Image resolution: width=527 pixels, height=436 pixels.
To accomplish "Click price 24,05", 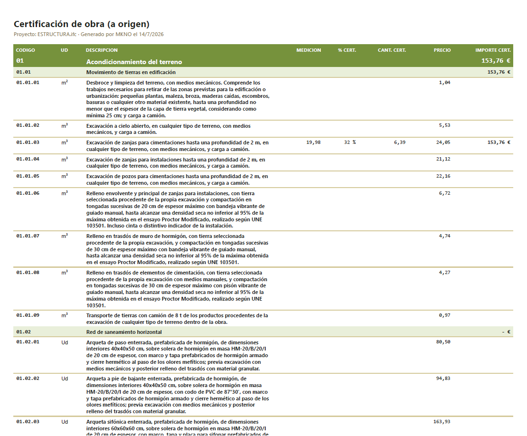I will (443, 142).
